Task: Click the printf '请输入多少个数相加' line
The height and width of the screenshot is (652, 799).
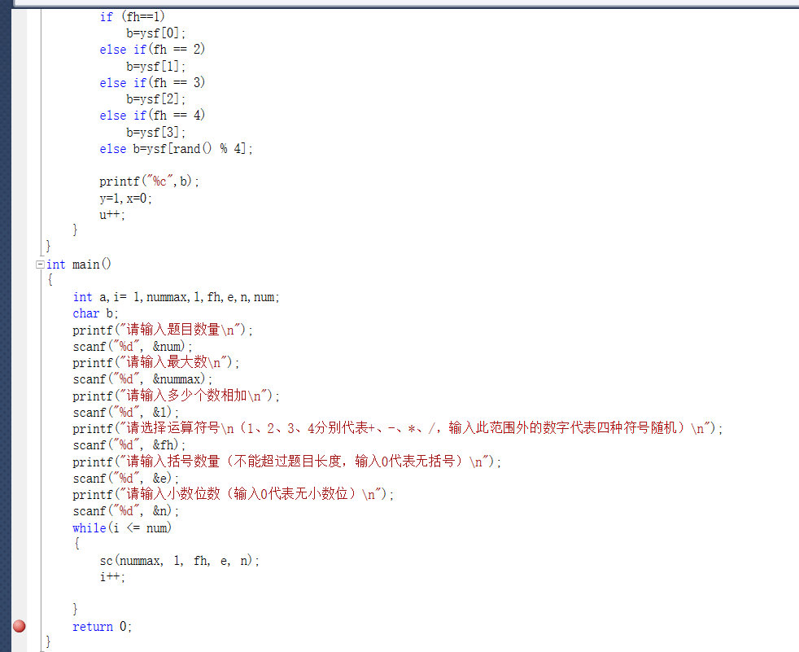Action: 177,396
